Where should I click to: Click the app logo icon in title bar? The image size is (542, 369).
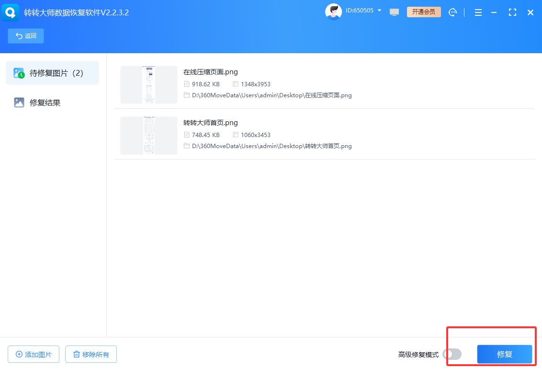(x=10, y=12)
